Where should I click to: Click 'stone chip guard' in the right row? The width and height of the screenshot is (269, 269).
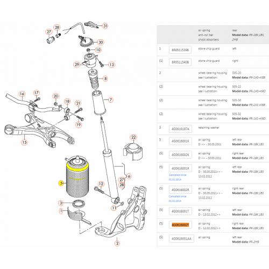coord(209,61)
